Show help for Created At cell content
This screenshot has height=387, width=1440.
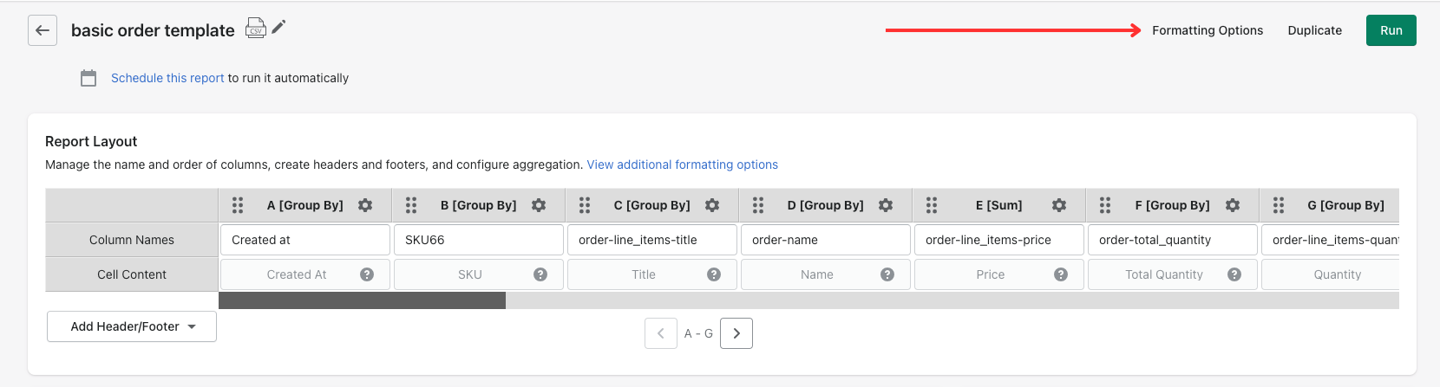pos(367,274)
